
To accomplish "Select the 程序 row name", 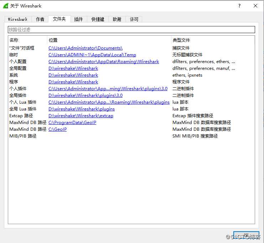I will pyautogui.click(x=14, y=82).
